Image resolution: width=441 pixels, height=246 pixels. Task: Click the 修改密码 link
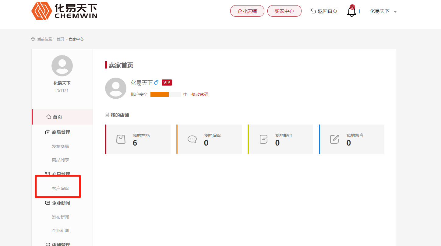200,94
